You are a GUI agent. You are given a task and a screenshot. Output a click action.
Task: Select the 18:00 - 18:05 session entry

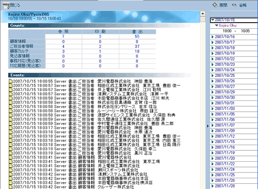[x=236, y=31]
